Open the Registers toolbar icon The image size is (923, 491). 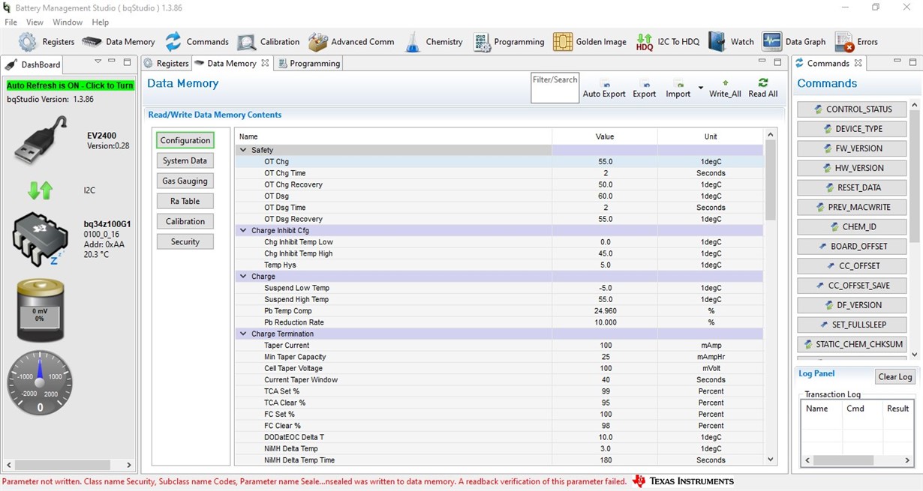[28, 42]
